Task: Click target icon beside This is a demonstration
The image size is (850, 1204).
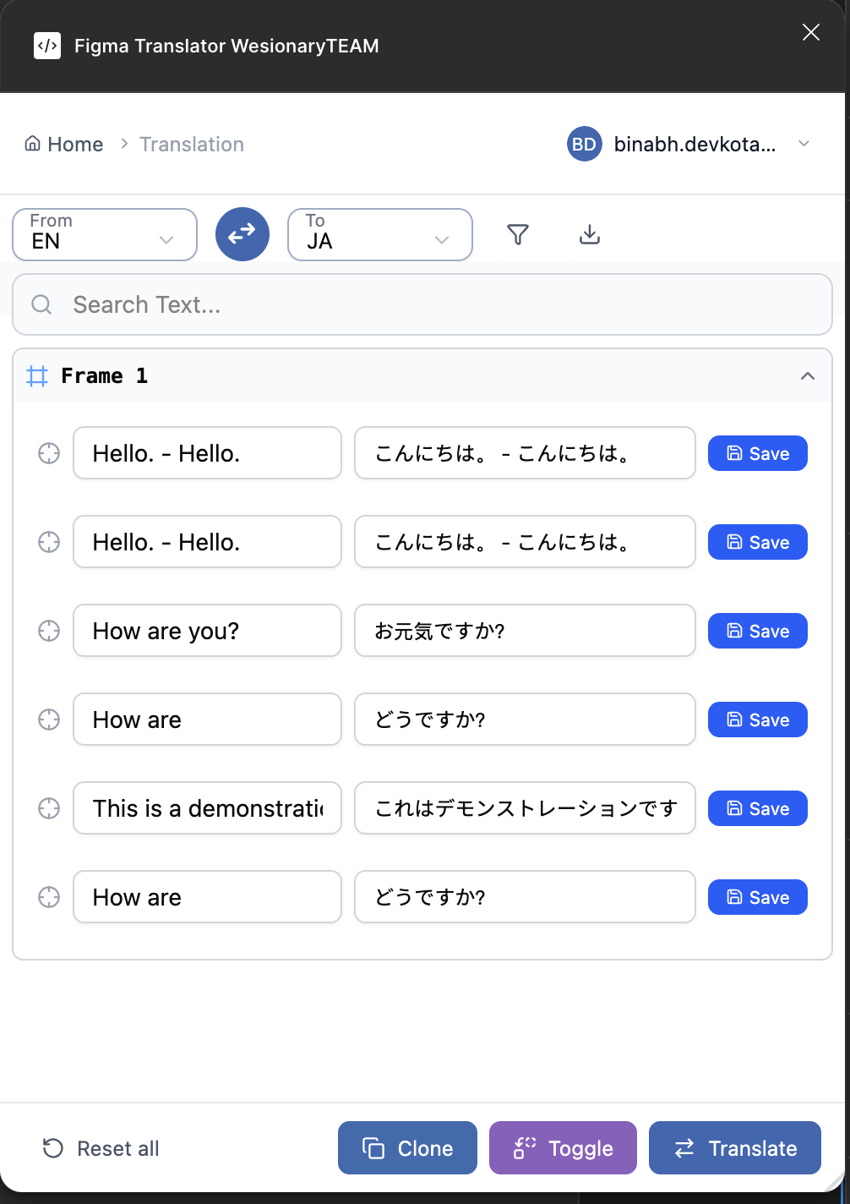Action: (x=49, y=808)
